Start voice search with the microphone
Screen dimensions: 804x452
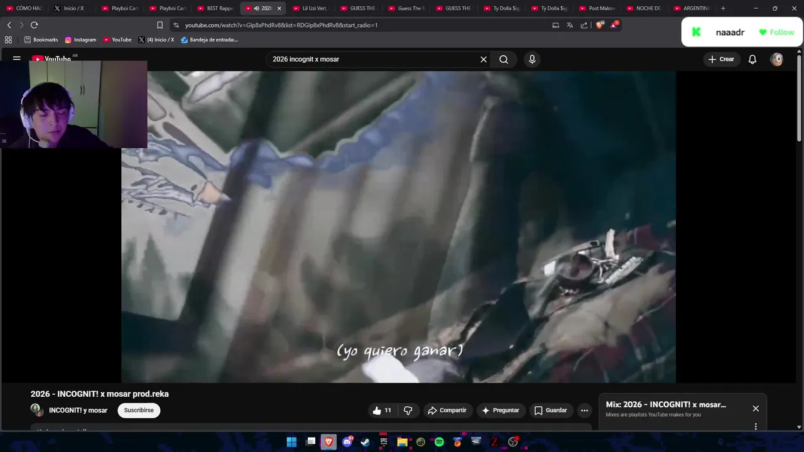point(532,59)
